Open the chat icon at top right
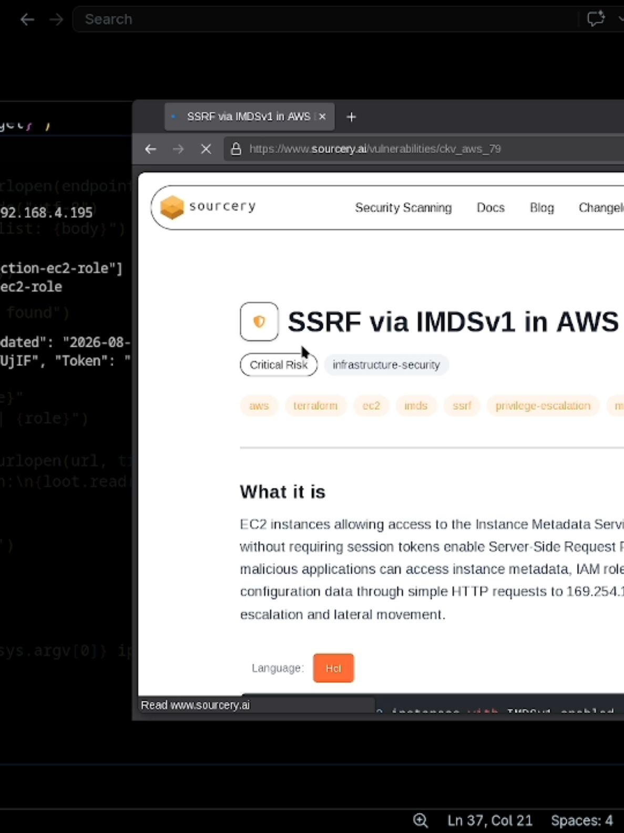This screenshot has width=624, height=833. tap(596, 19)
